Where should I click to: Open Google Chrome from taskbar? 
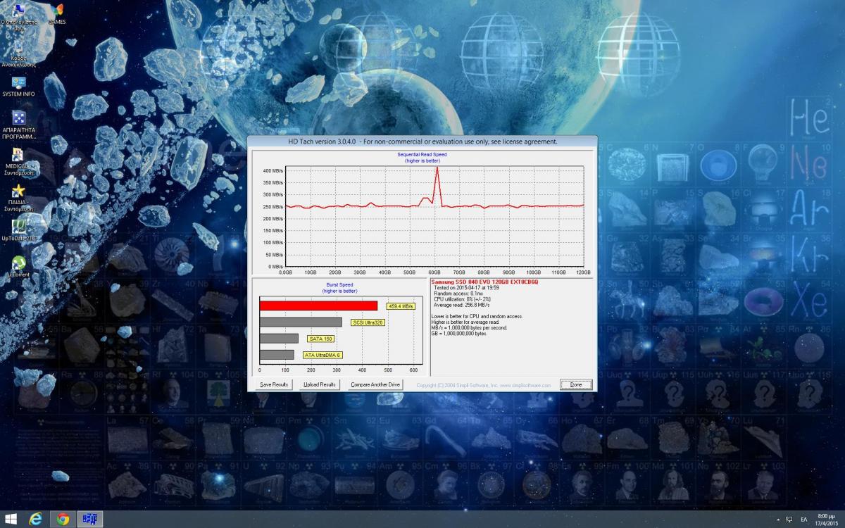point(63,519)
